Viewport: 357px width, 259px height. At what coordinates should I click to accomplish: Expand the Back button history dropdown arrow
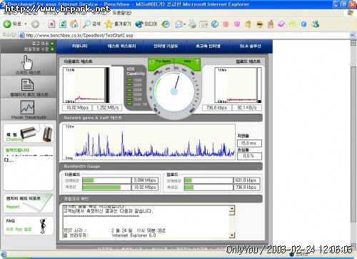point(26,24)
